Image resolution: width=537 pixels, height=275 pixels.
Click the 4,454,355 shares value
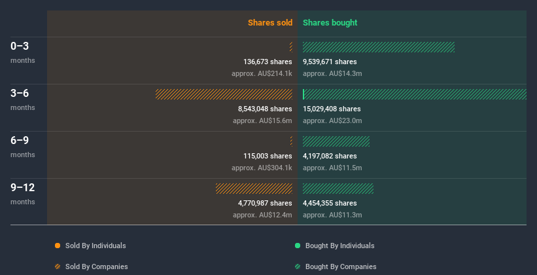[x=330, y=203]
